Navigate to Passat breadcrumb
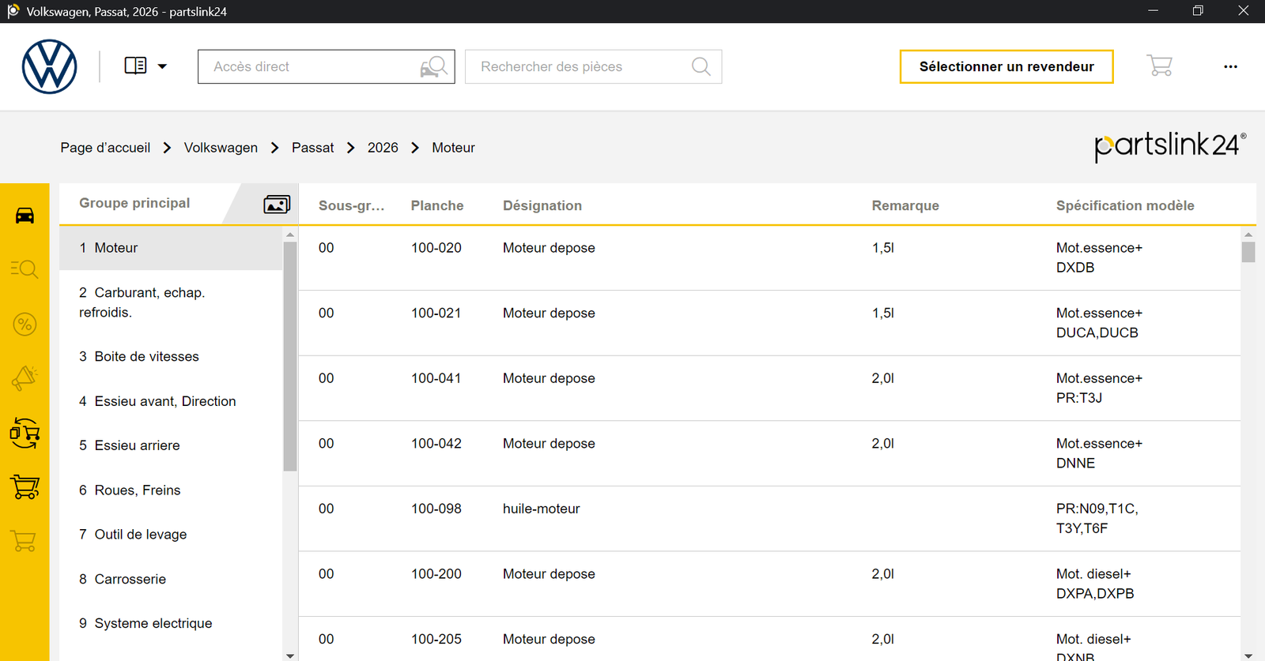Viewport: 1265px width, 661px height. click(312, 148)
